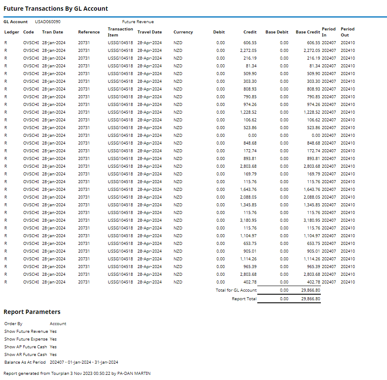Click the Balance As At Period label
The width and height of the screenshot is (387, 380).
click(25, 362)
